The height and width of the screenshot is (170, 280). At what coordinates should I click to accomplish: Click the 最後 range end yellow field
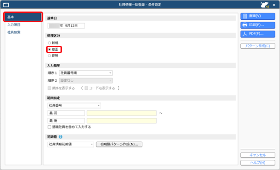click(122, 121)
